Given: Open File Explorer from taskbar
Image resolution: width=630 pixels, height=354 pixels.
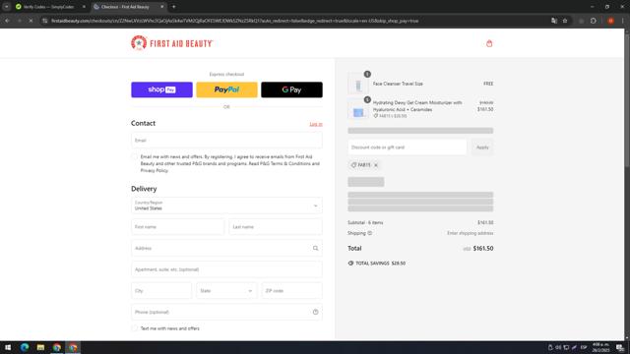Looking at the screenshot, I should 40,347.
